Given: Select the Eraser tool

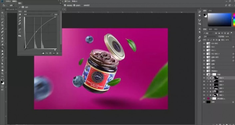Looking at the screenshot, I should (2, 45).
